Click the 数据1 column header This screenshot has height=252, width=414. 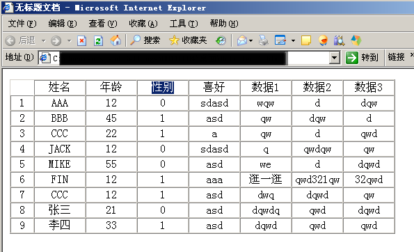tap(266, 87)
